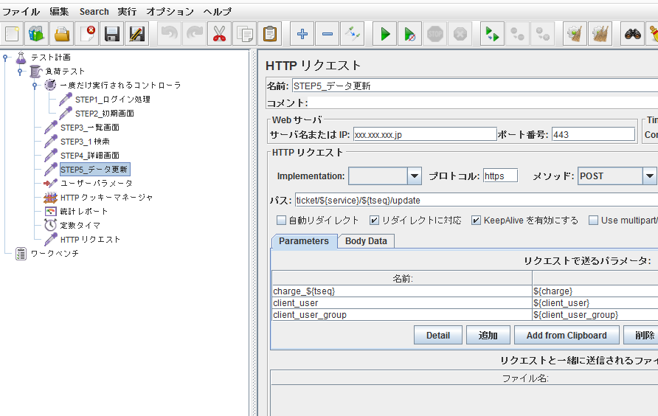Click the Cut scissors icon
The image size is (658, 416).
pyautogui.click(x=220, y=34)
